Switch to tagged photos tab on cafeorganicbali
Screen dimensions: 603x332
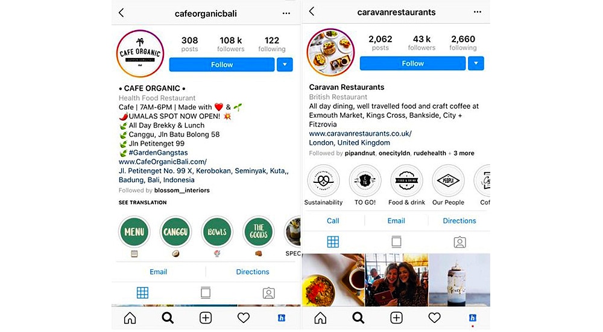coord(269,293)
